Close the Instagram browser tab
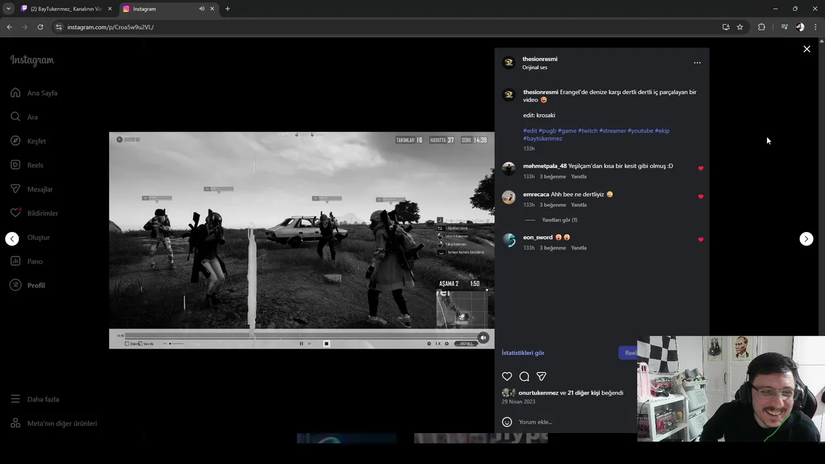This screenshot has height=464, width=825. [x=212, y=9]
